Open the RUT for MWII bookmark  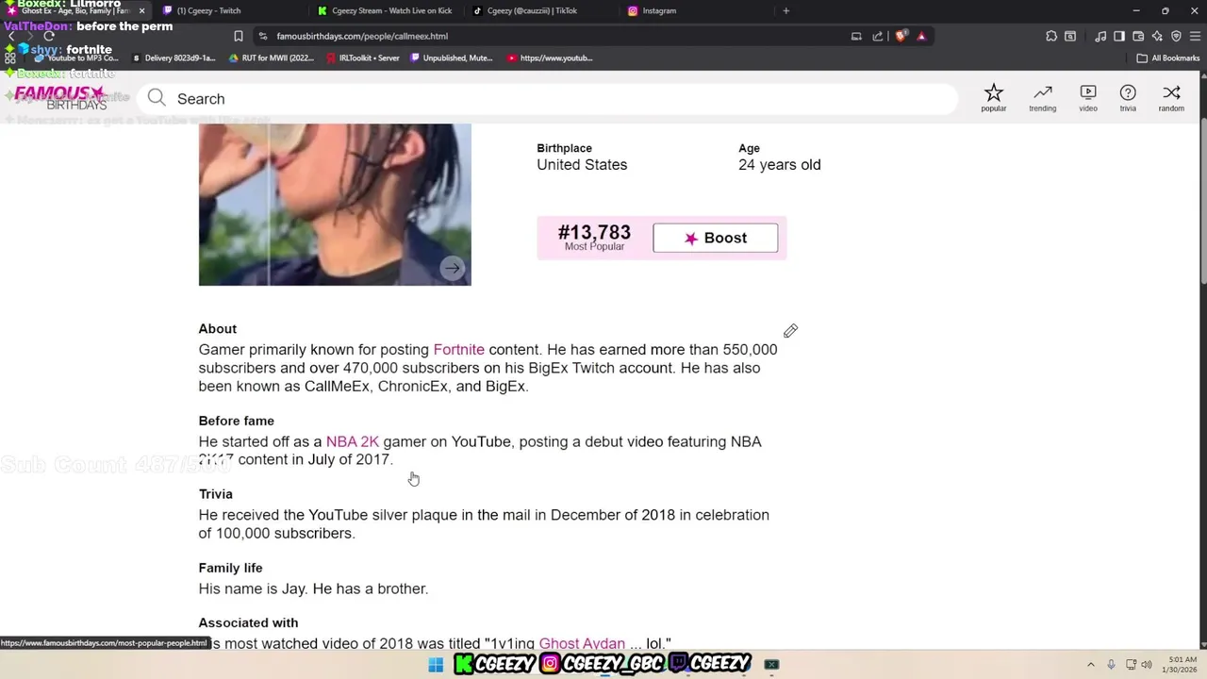click(272, 58)
